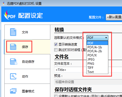Click the floppy disk icon beside 保存
122x97 pixels.
(13, 47)
